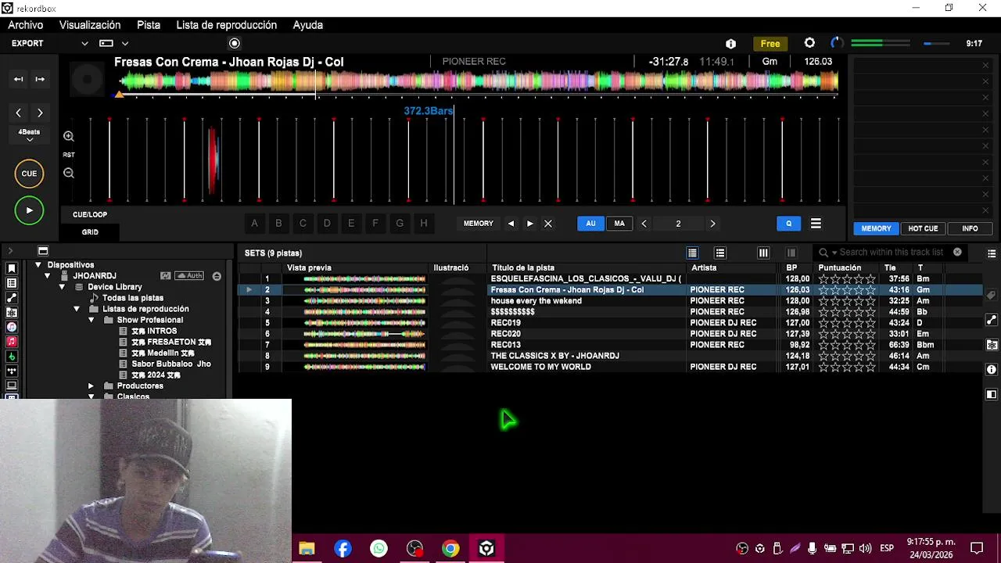Viewport: 1001px width, 563px height.
Task: Increase loop beat value arrow
Action: (x=712, y=224)
